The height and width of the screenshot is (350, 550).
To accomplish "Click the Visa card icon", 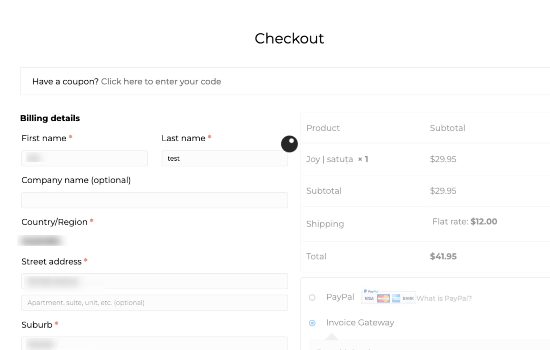I will coord(369,298).
